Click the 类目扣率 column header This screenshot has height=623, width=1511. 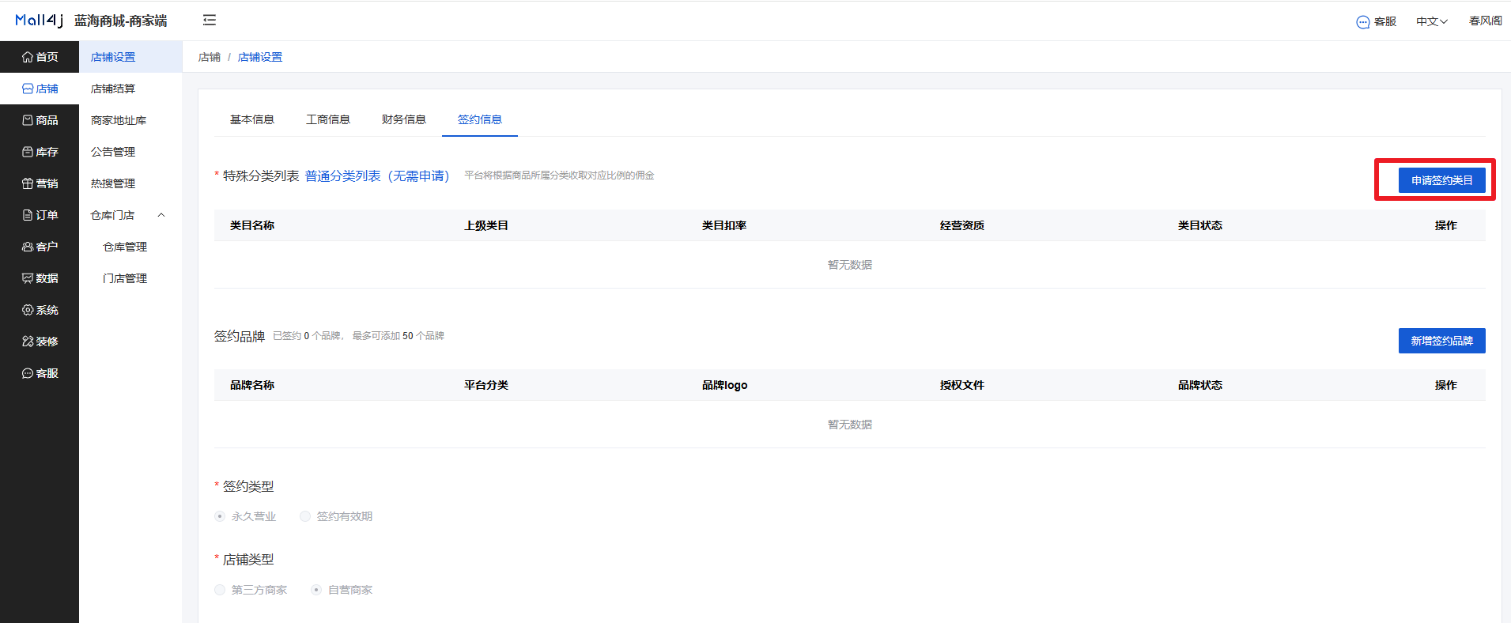pos(724,225)
